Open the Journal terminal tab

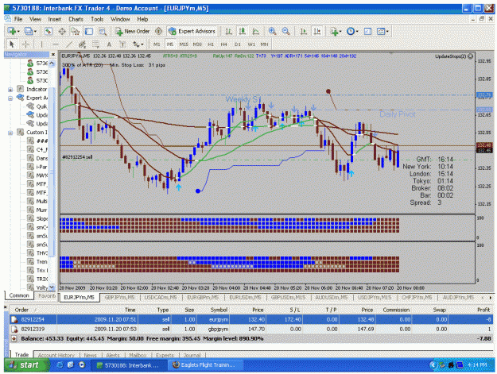(192, 355)
